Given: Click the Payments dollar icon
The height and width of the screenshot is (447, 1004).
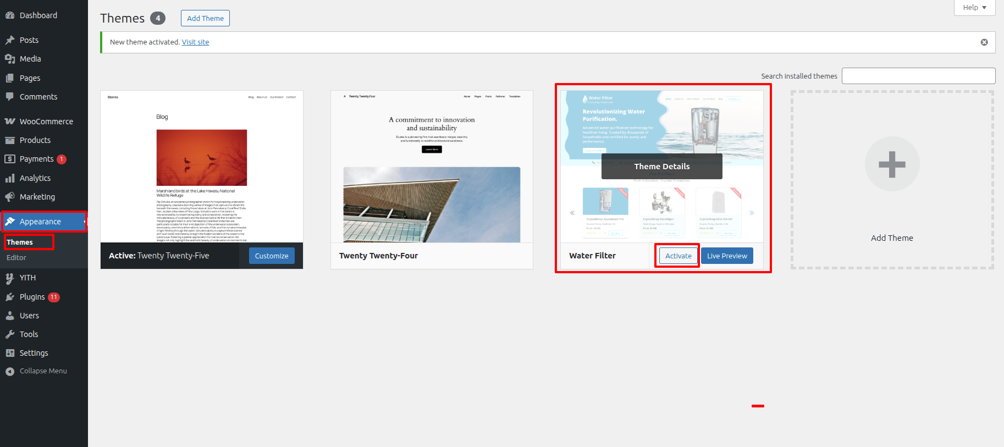Looking at the screenshot, I should click(x=10, y=159).
